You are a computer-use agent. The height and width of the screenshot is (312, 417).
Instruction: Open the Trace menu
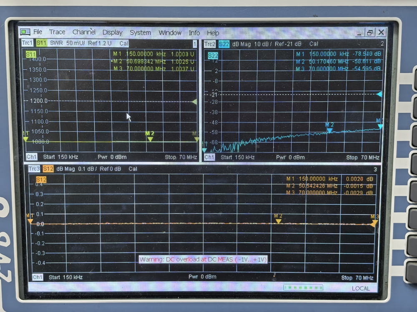[57, 32]
